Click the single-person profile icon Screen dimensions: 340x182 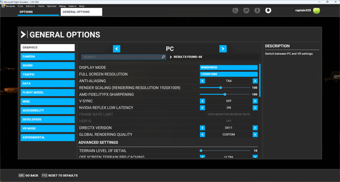pyautogui.click(x=257, y=11)
